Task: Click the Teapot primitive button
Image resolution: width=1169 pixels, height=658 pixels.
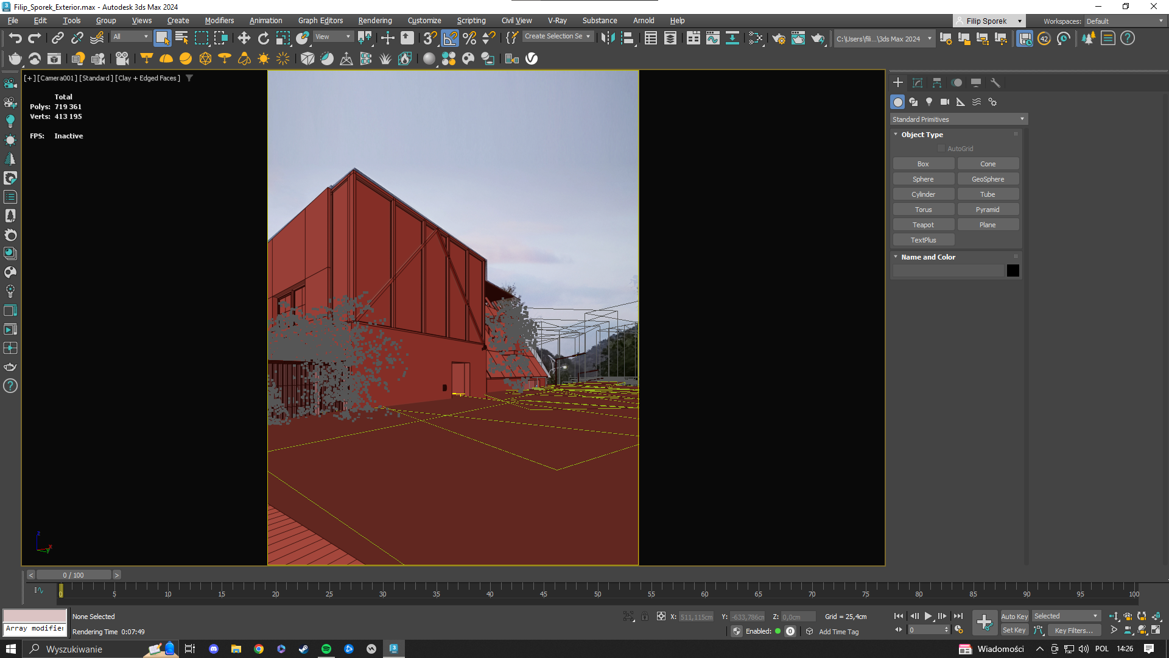Action: coord(923,225)
